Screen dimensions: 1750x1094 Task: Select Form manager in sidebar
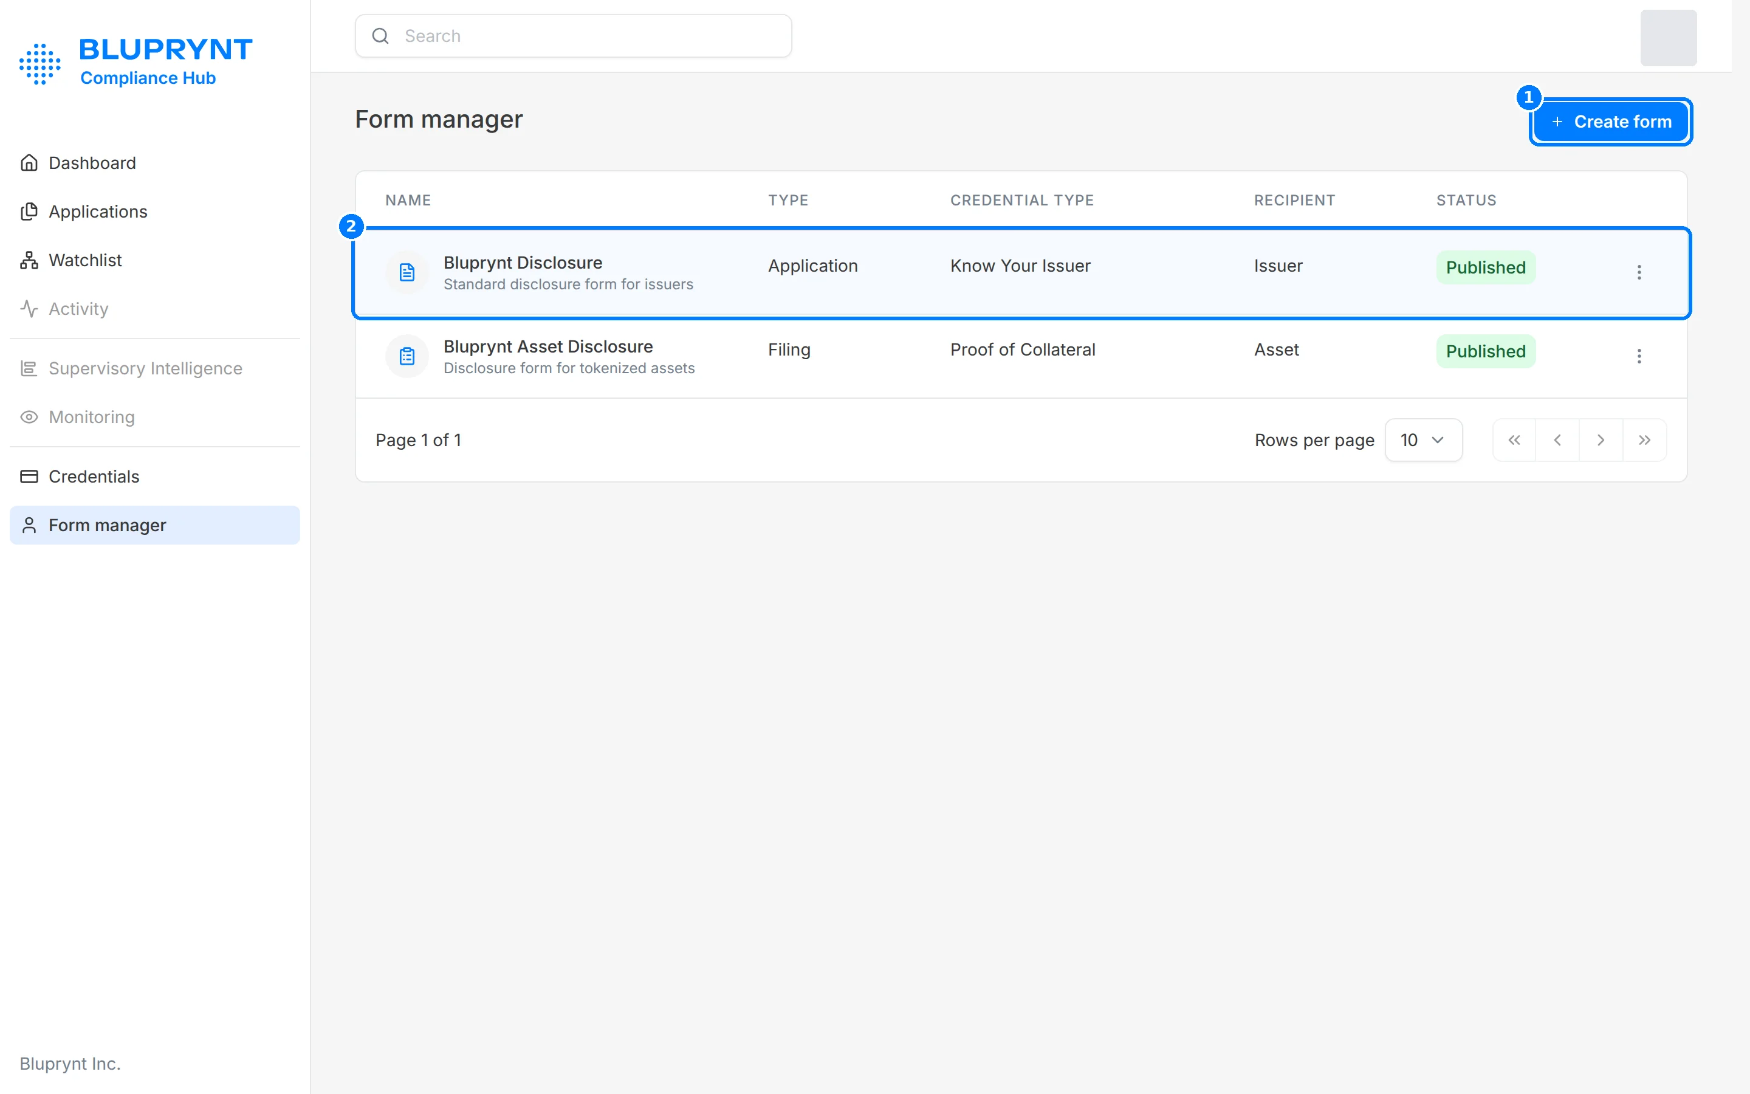pos(155,525)
